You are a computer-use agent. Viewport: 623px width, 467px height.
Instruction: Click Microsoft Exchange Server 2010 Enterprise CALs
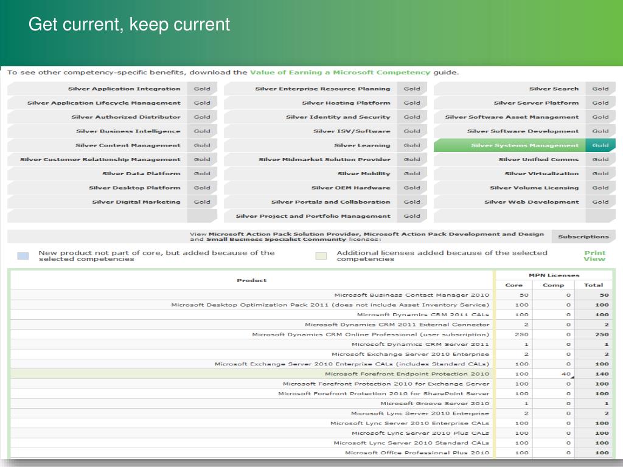352,364
